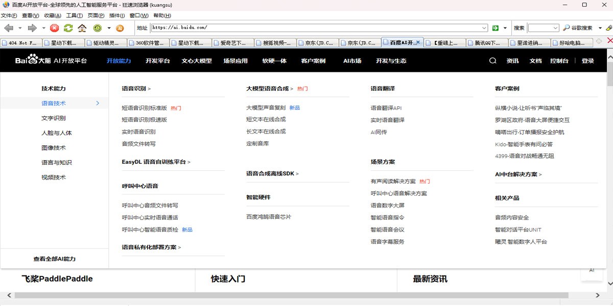Stop loading the page with the red stop icon
613x306 pixels.
point(54,28)
